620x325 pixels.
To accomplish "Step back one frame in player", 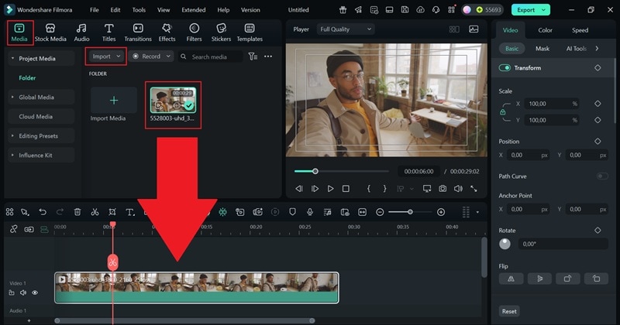I will click(x=299, y=189).
